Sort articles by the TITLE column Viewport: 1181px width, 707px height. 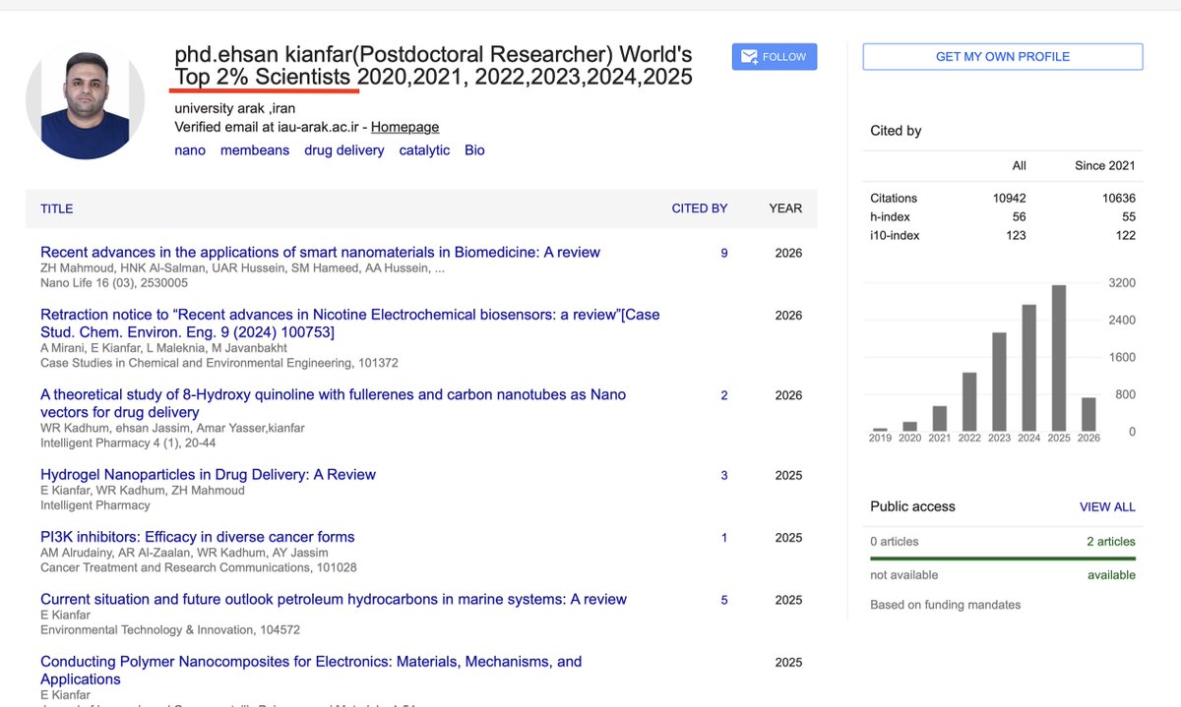click(56, 208)
